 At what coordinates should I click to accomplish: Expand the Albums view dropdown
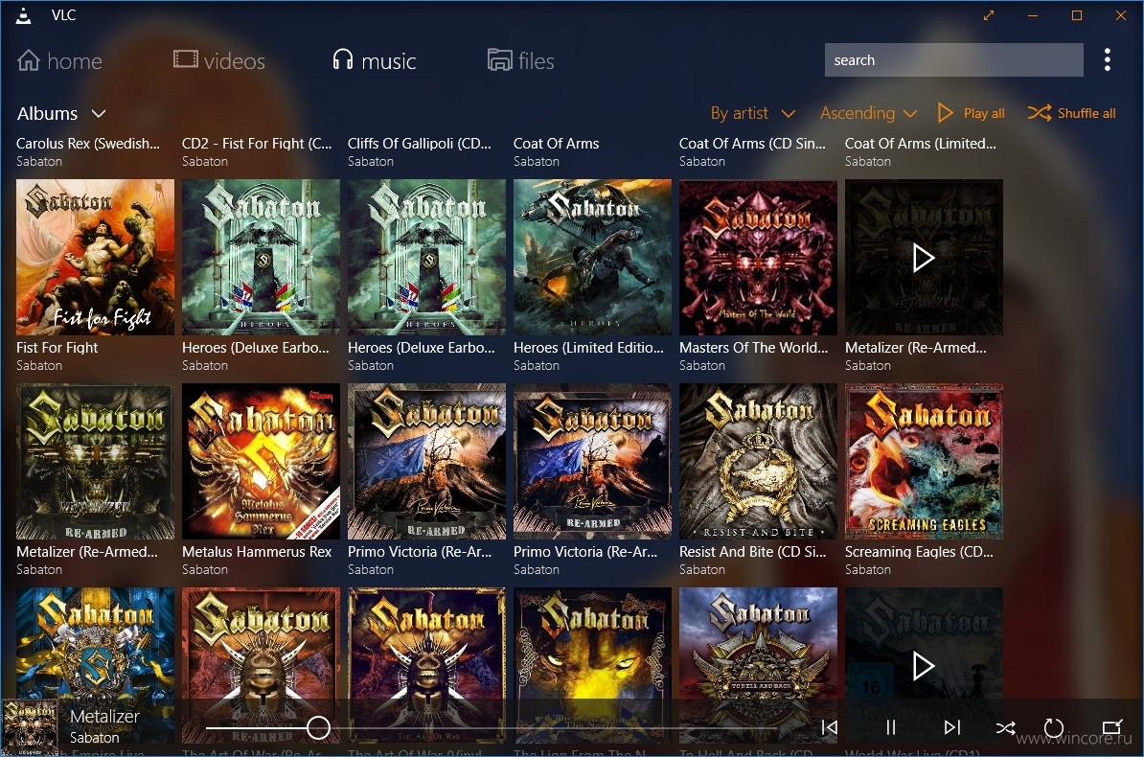[61, 113]
